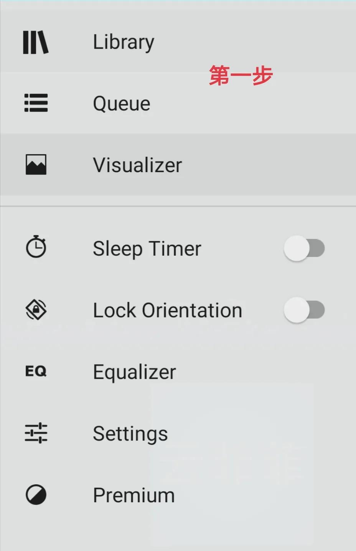Select the Visualizer menu entry
The image size is (356, 551).
(x=137, y=165)
